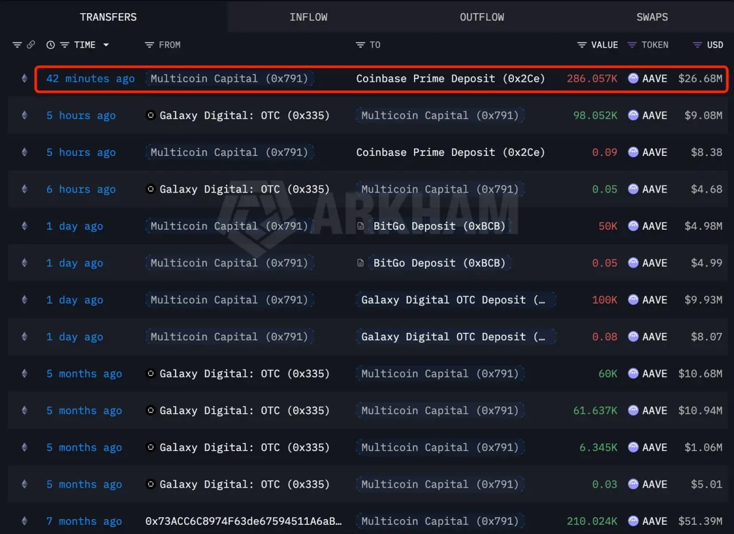This screenshot has width=734, height=534.
Task: Click the value 60K
Action: [x=608, y=374]
